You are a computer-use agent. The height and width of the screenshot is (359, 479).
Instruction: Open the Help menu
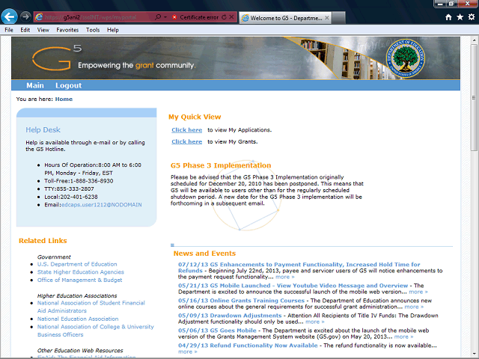(x=113, y=30)
